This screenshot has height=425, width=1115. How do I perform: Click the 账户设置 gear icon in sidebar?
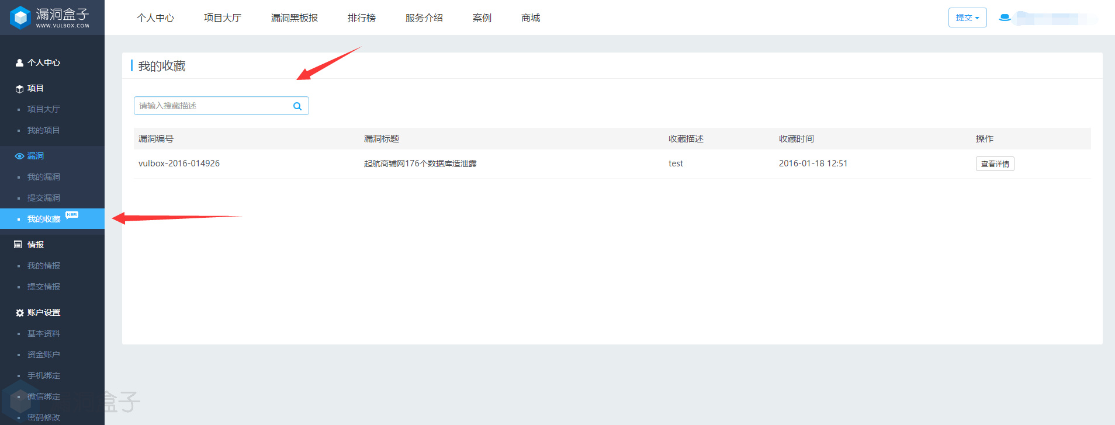pyautogui.click(x=19, y=313)
